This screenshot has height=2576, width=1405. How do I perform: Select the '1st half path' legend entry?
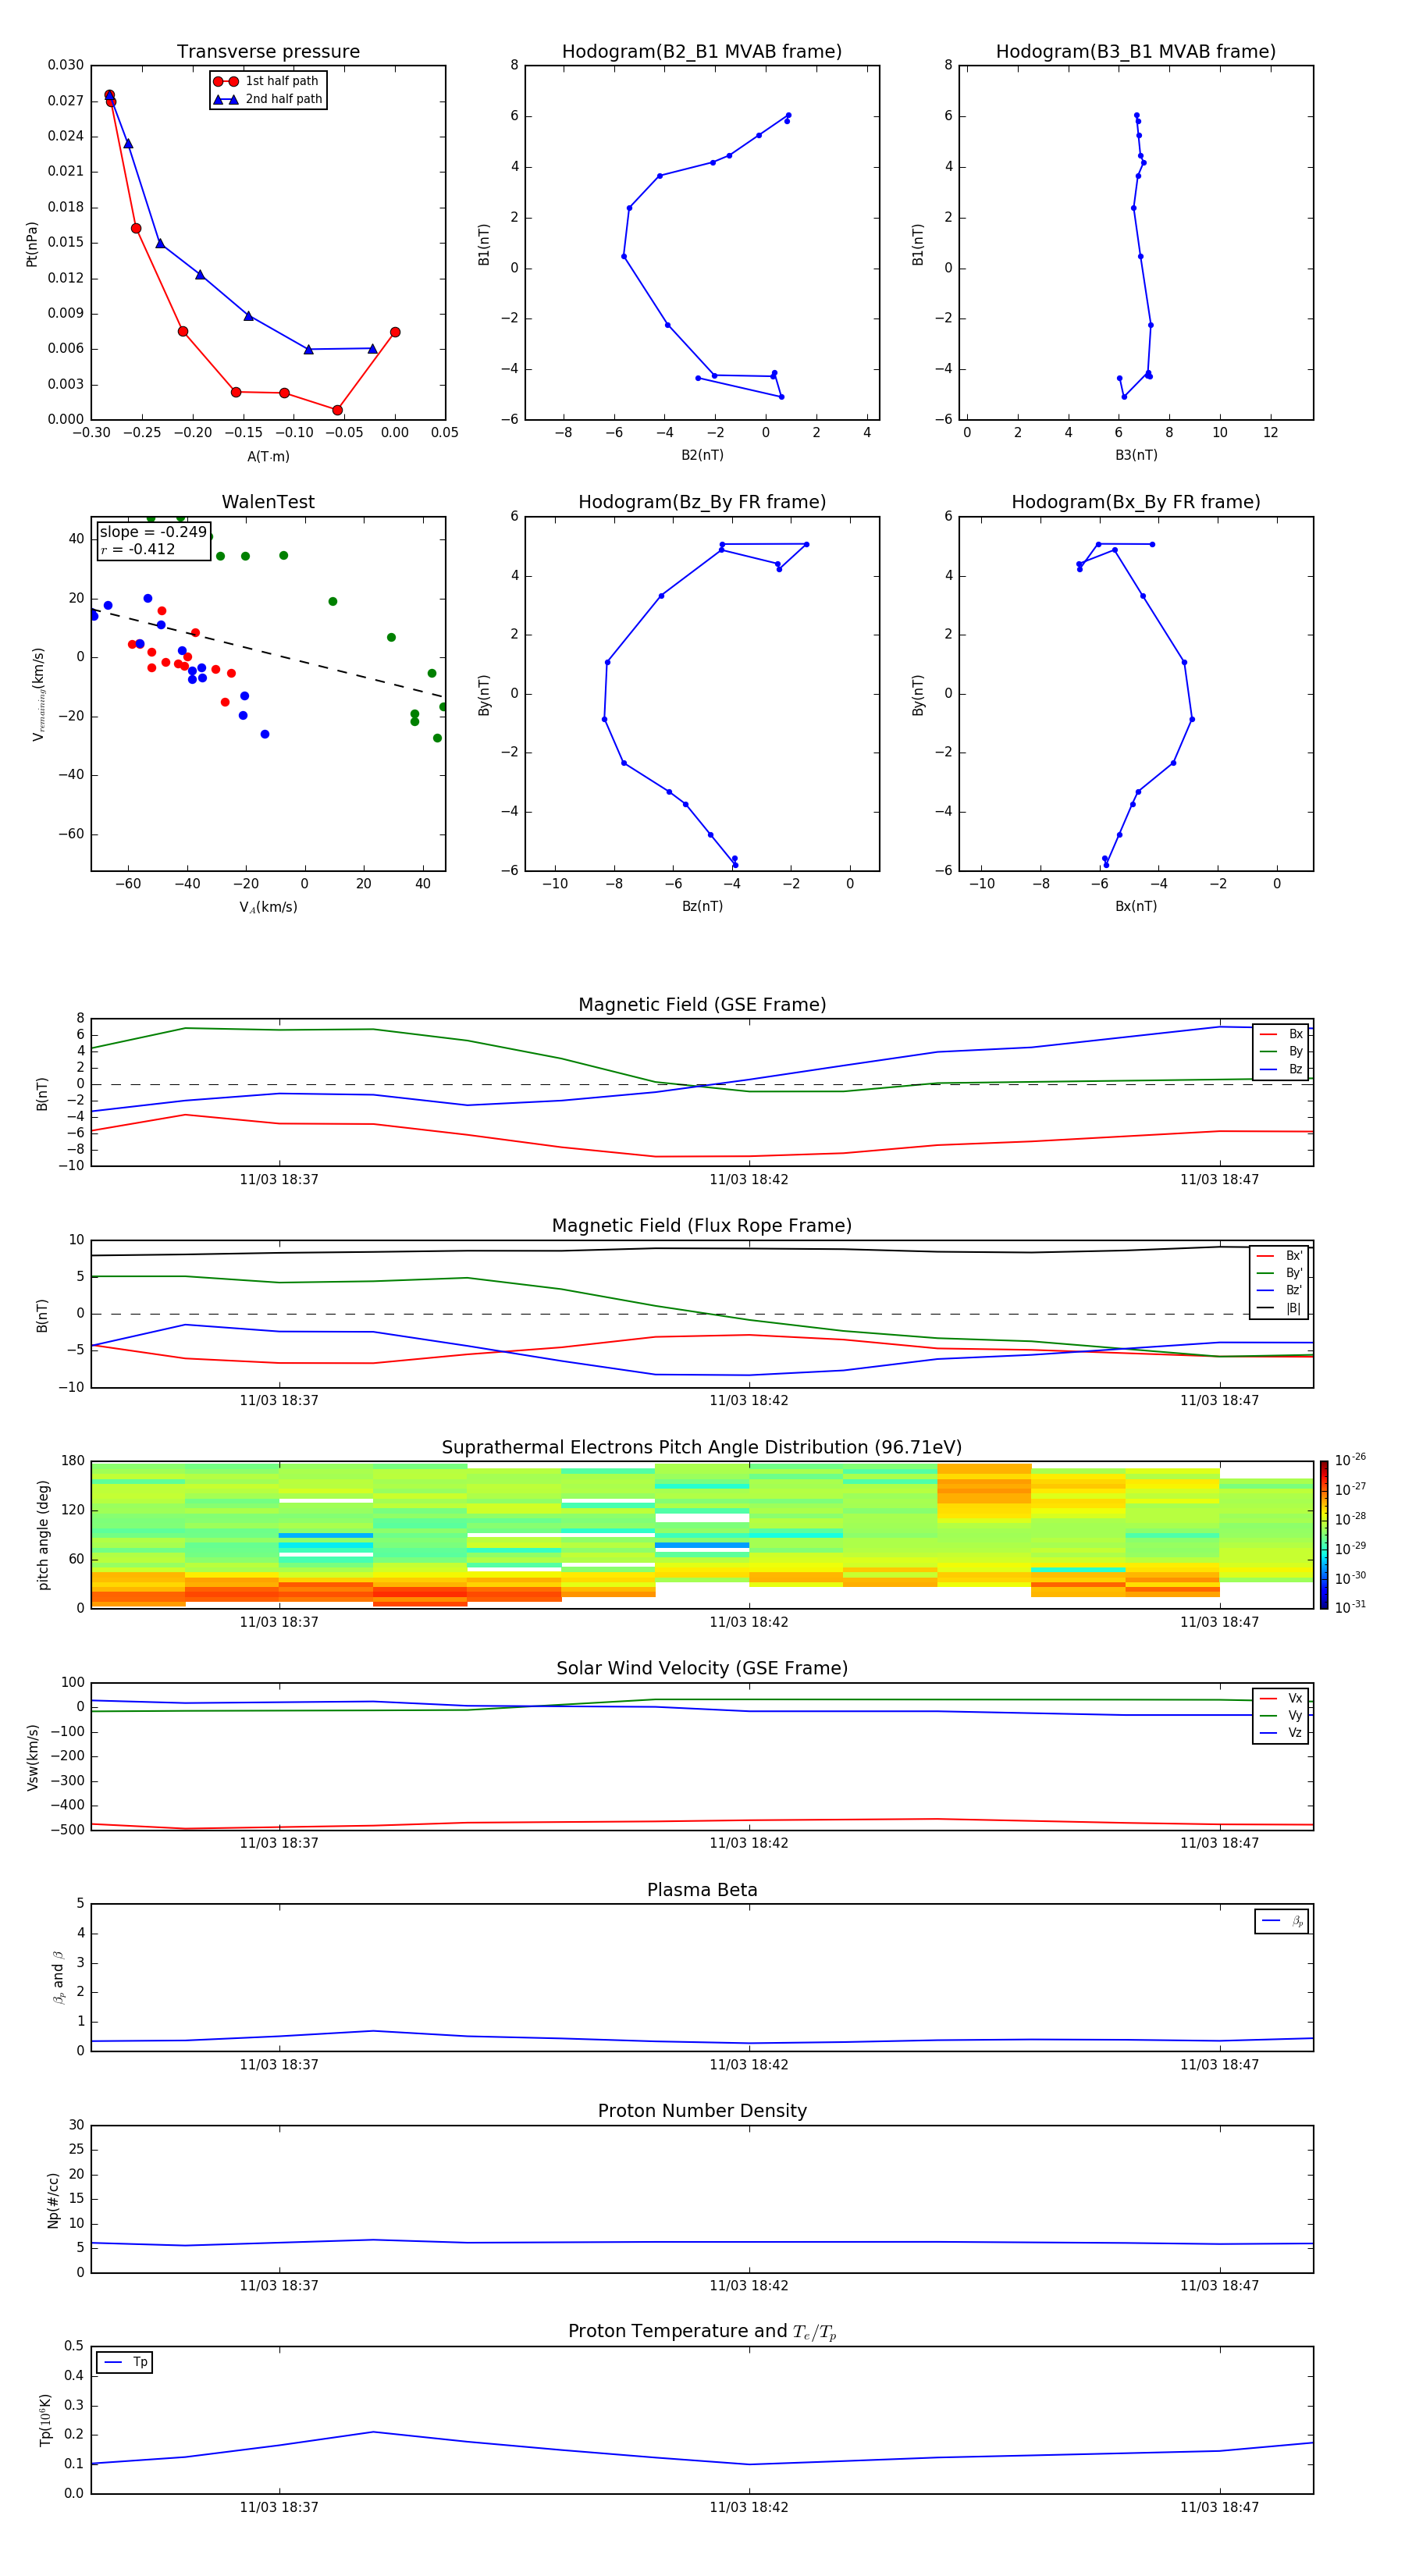pos(267,81)
